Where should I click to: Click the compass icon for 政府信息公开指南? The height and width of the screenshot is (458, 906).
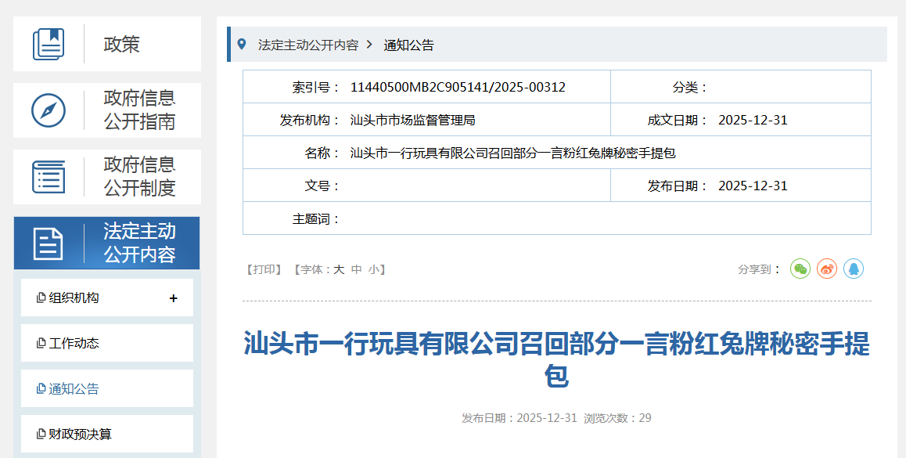(x=49, y=110)
